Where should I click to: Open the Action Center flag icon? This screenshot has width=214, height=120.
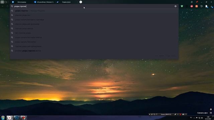197,118
